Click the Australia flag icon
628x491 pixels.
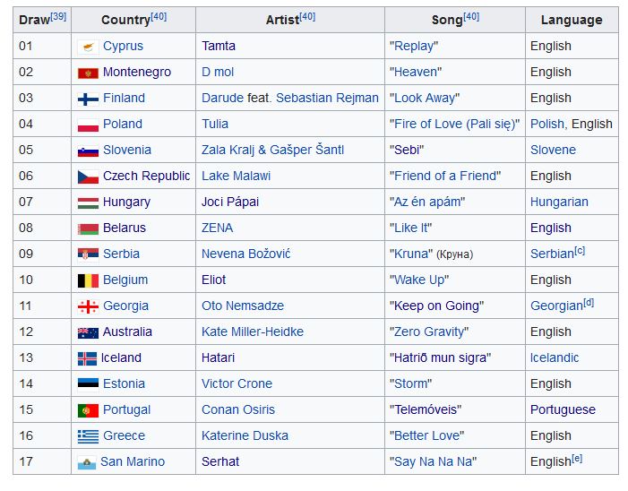click(x=88, y=332)
